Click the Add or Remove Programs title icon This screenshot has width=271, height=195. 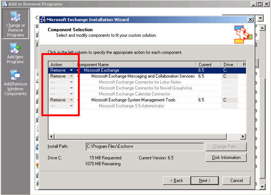tap(4, 4)
